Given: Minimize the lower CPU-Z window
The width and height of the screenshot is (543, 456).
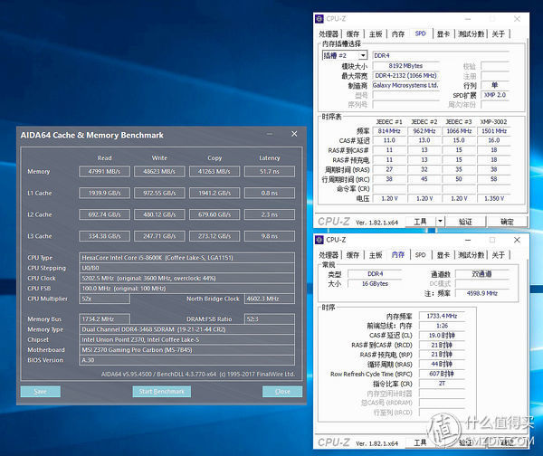Looking at the screenshot, I should click(468, 240).
